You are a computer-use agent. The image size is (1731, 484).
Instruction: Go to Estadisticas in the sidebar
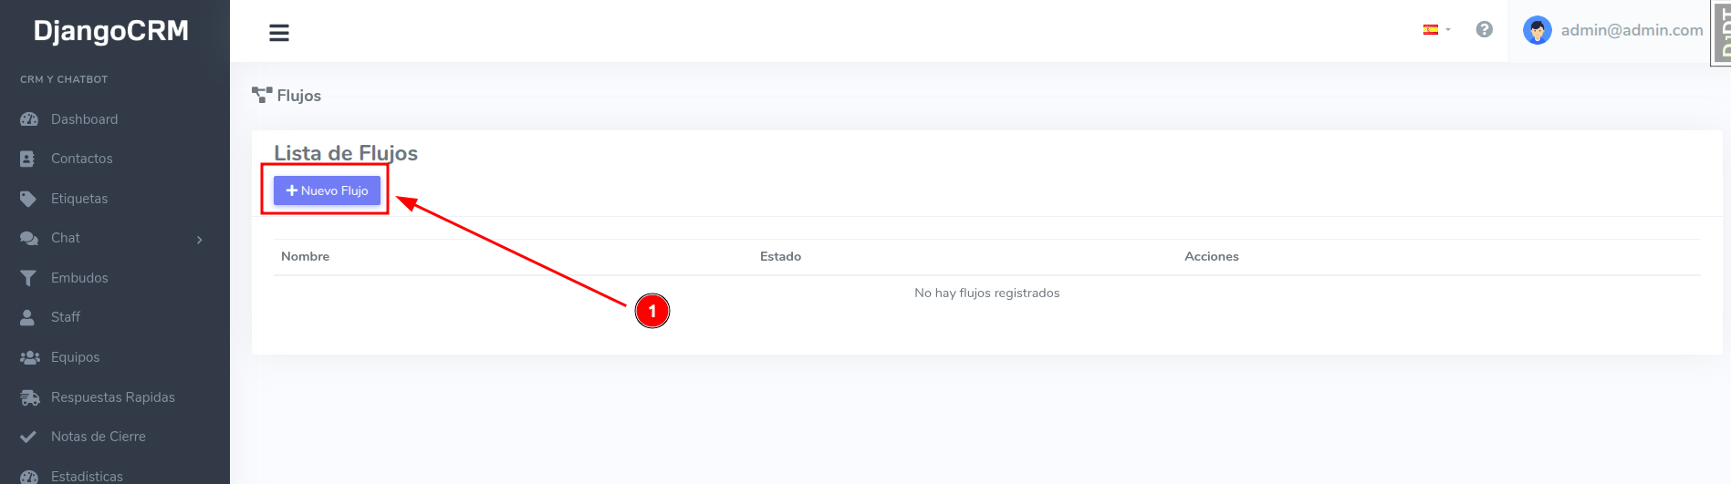87,476
